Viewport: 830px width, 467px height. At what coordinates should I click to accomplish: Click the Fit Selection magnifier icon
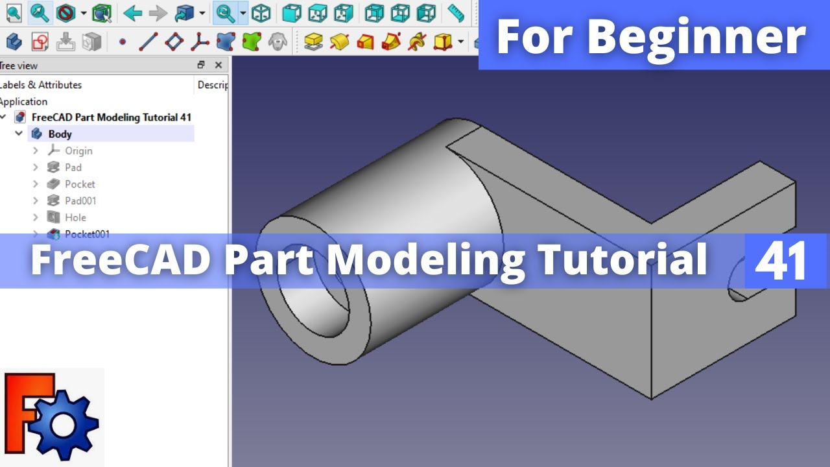[39, 12]
